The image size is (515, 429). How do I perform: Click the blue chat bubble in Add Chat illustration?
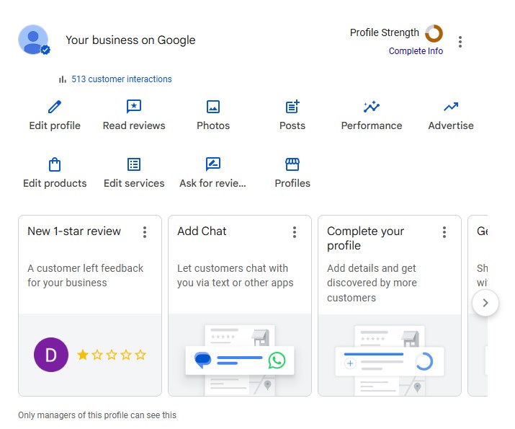[x=202, y=361]
